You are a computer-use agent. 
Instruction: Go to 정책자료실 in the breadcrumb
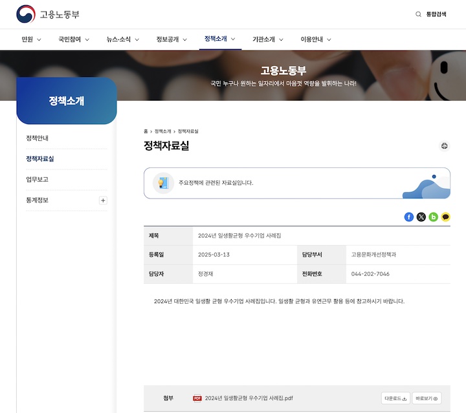click(188, 131)
